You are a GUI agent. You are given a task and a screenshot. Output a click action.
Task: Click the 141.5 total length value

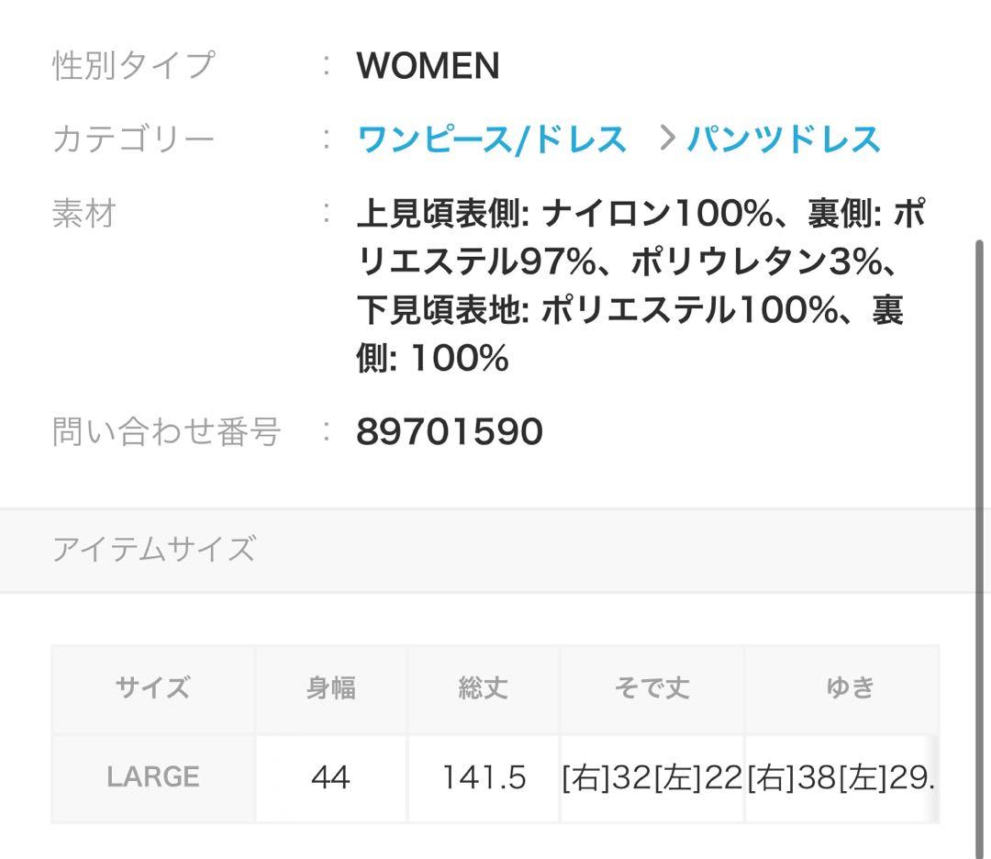click(x=484, y=778)
